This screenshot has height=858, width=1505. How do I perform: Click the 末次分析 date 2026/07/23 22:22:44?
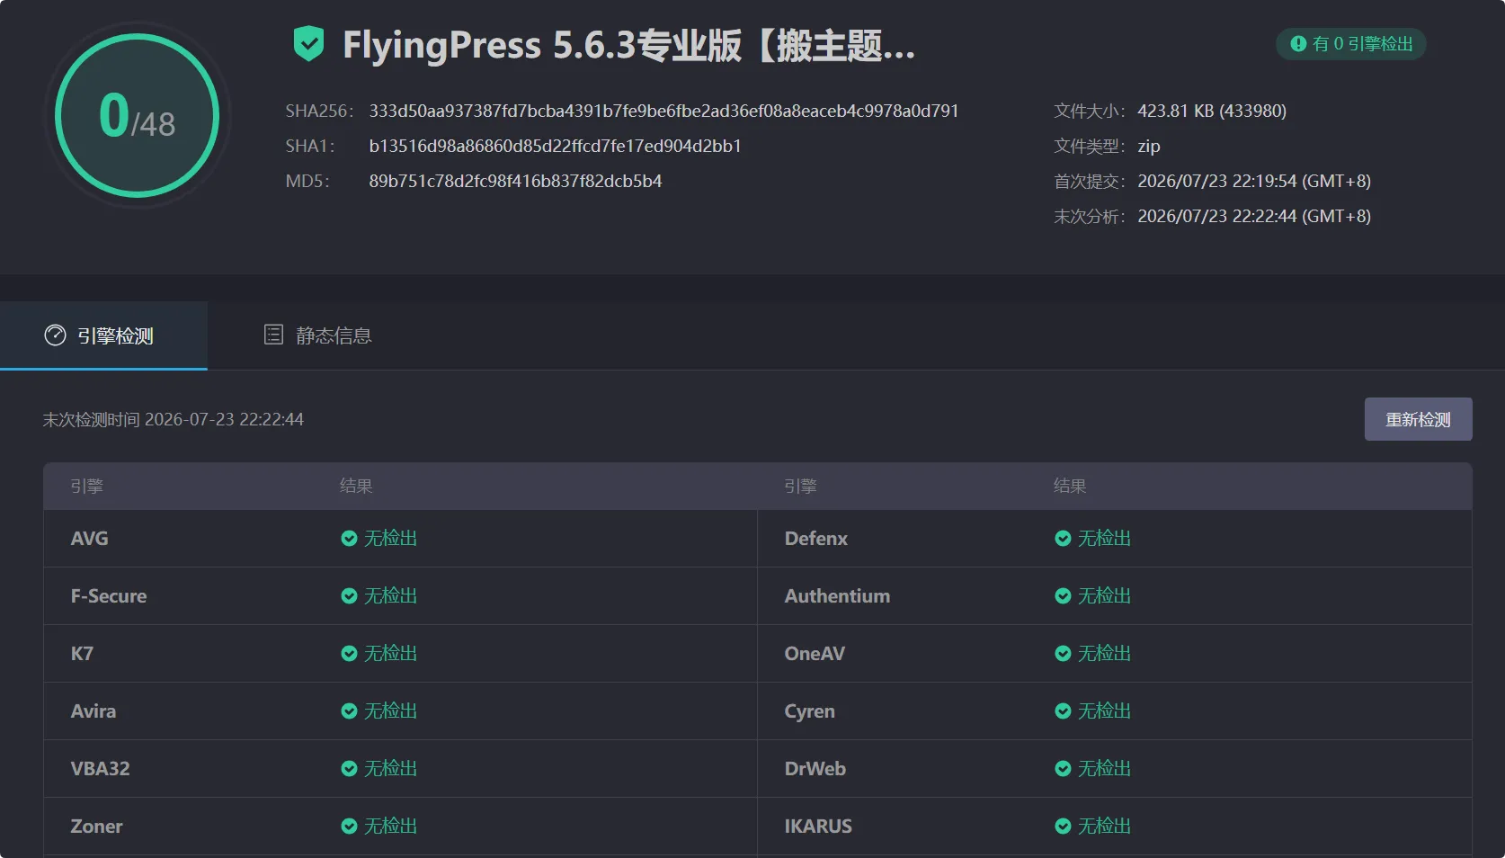(1254, 216)
